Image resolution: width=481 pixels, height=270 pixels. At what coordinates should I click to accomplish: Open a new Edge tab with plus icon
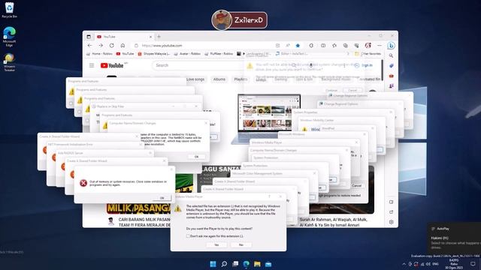(x=159, y=37)
